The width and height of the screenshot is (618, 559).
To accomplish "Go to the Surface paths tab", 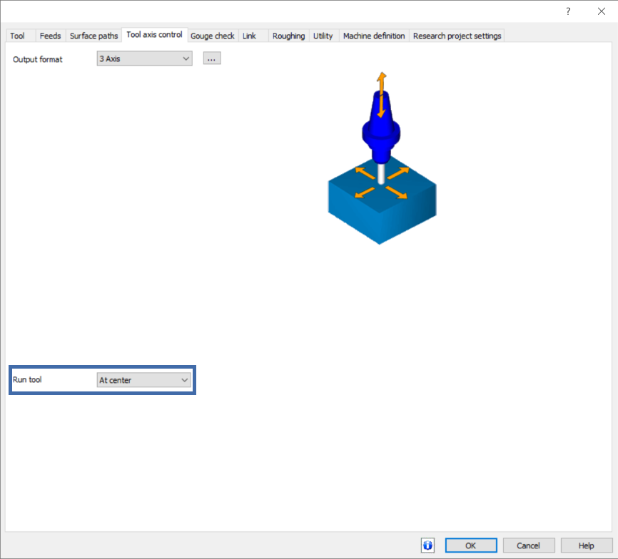I will click(93, 36).
